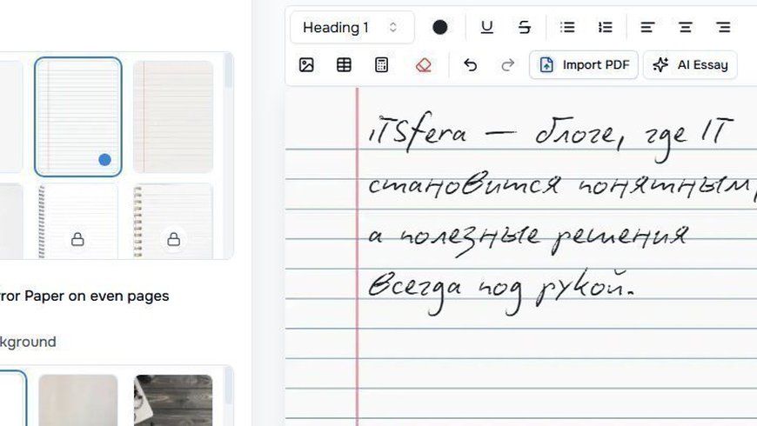Image resolution: width=757 pixels, height=426 pixels.
Task: Toggle strikethrough formatting
Action: (x=525, y=28)
